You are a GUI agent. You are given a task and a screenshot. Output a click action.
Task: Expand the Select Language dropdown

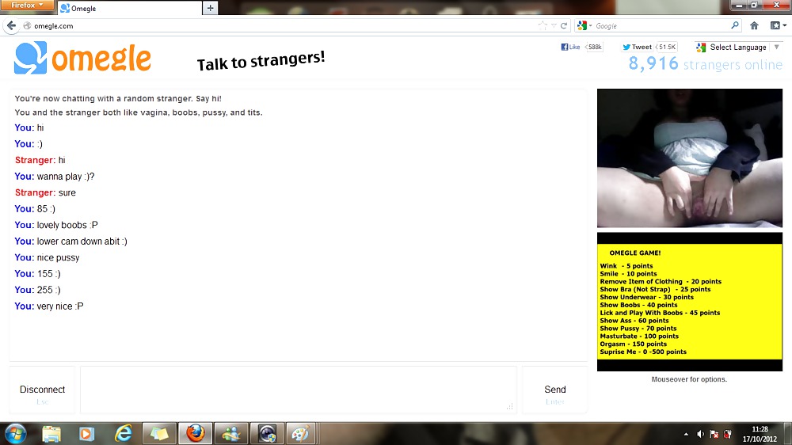(x=738, y=48)
